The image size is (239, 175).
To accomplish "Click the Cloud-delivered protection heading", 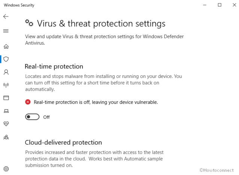I will [x=63, y=142].
